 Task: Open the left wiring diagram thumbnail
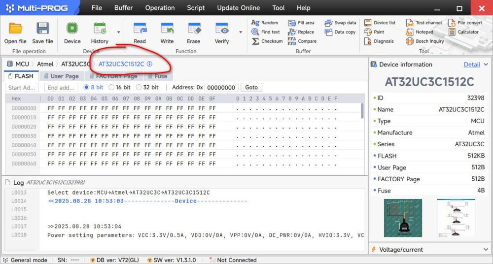(x=403, y=218)
